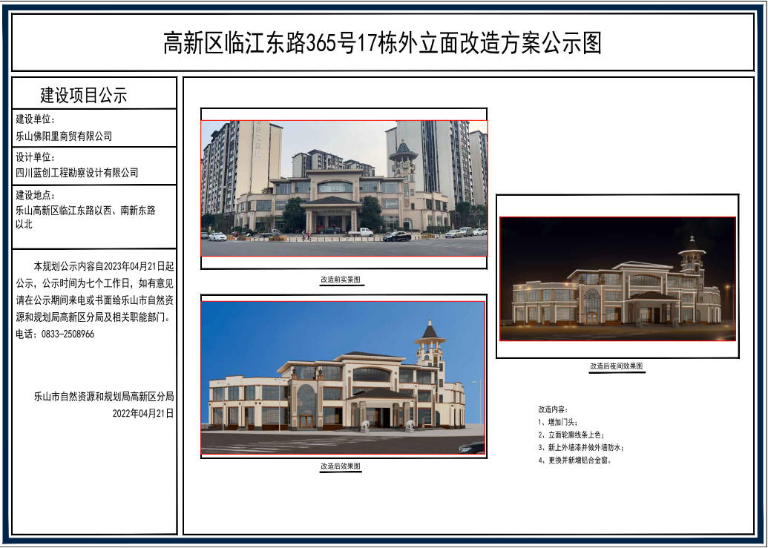Click renovation item 更换并新增铝合金窗
The height and width of the screenshot is (548, 768).
click(575, 460)
